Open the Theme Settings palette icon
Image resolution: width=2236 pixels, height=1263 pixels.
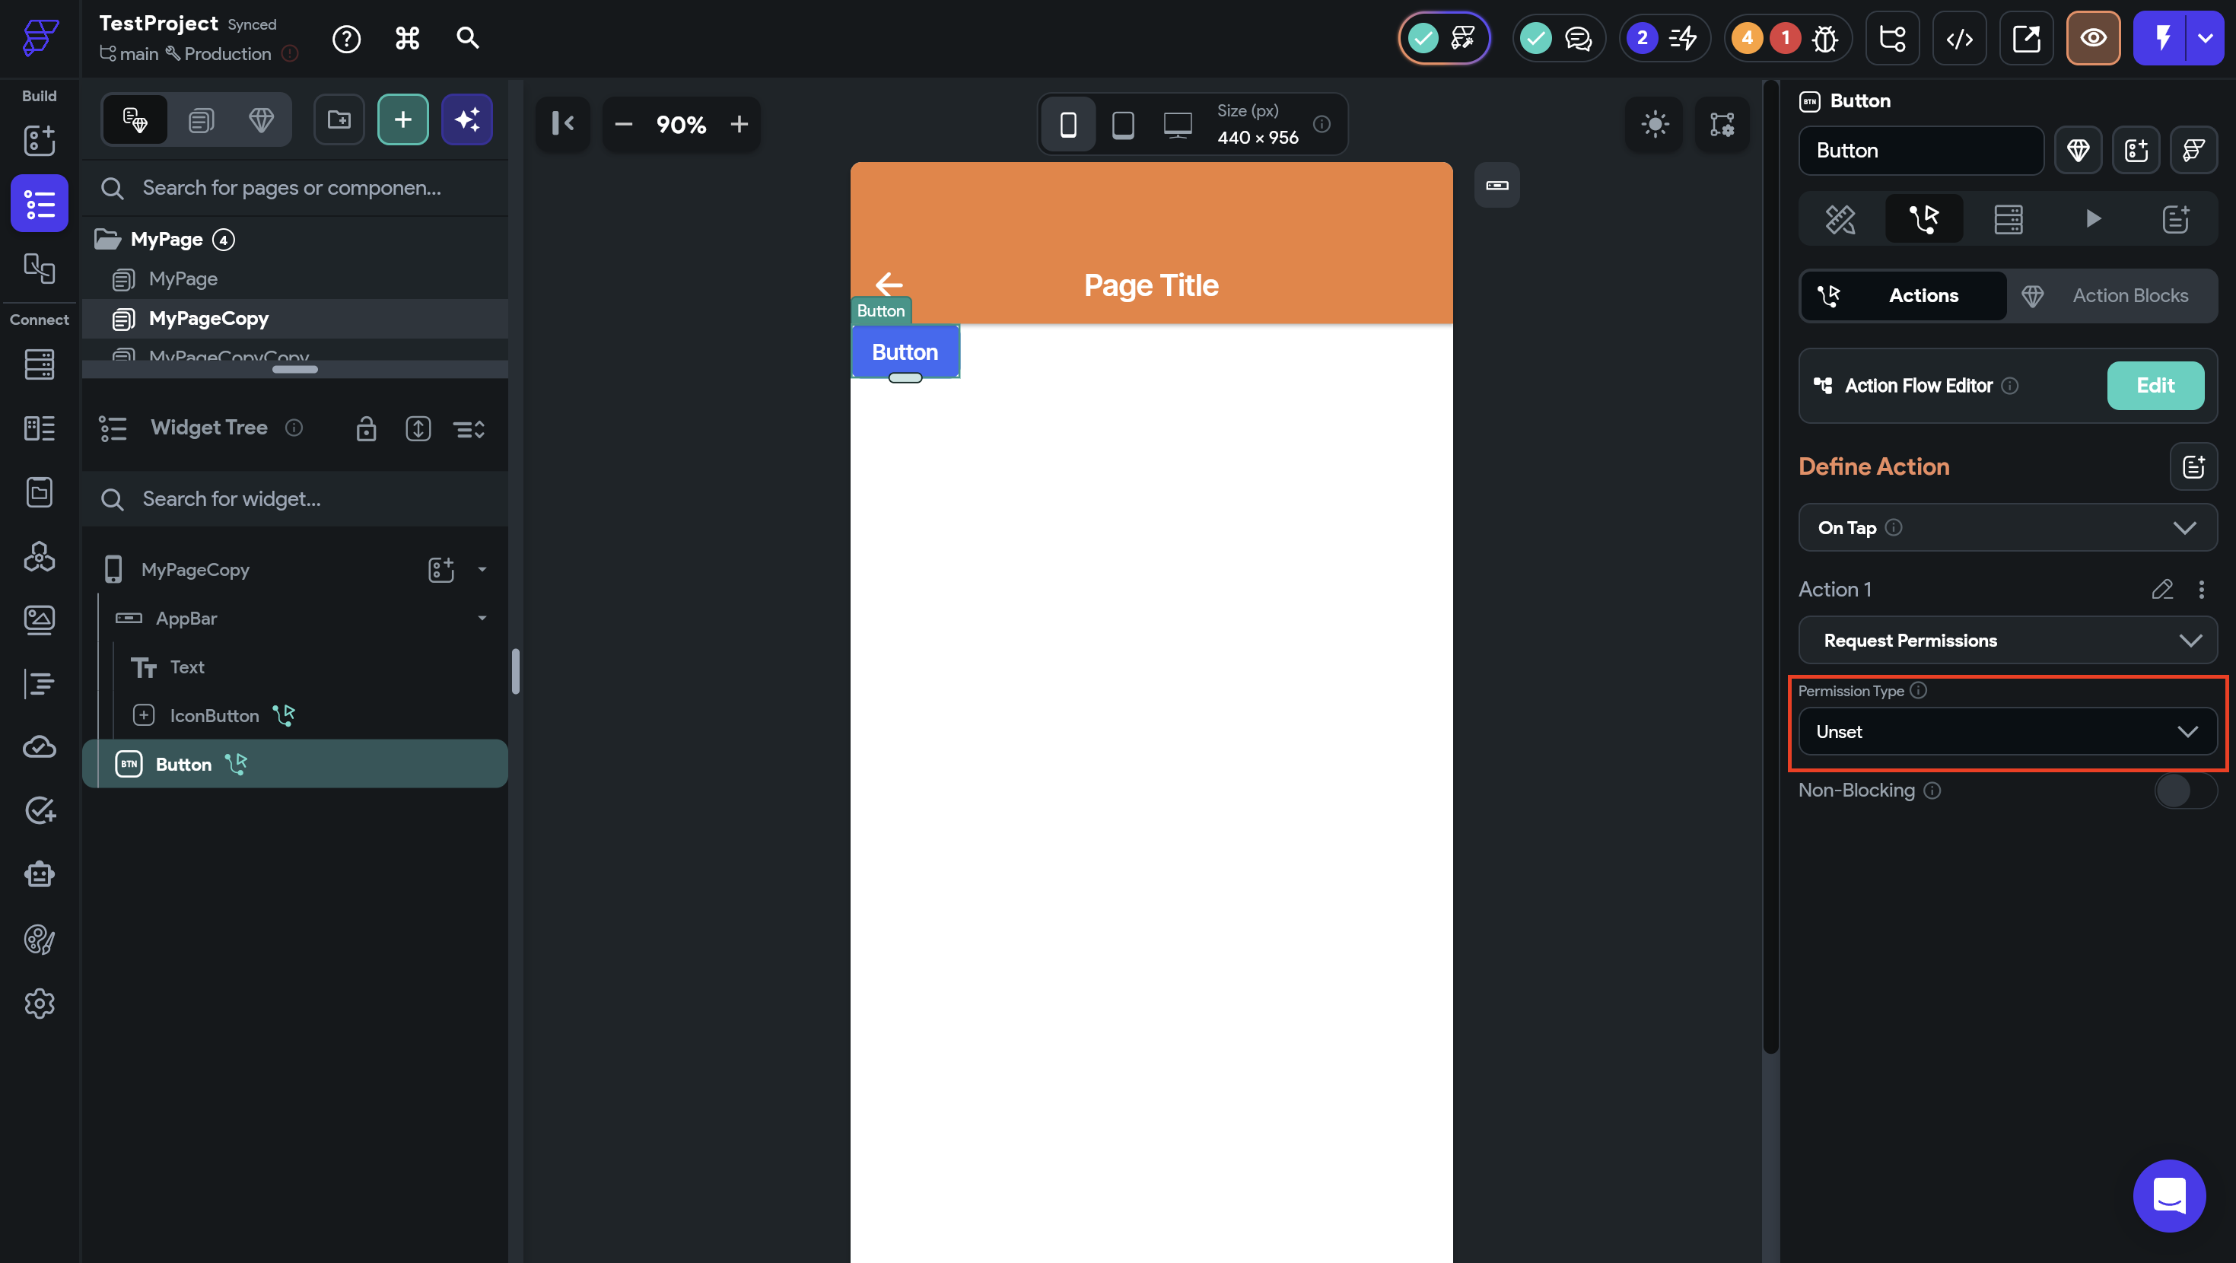click(x=39, y=939)
